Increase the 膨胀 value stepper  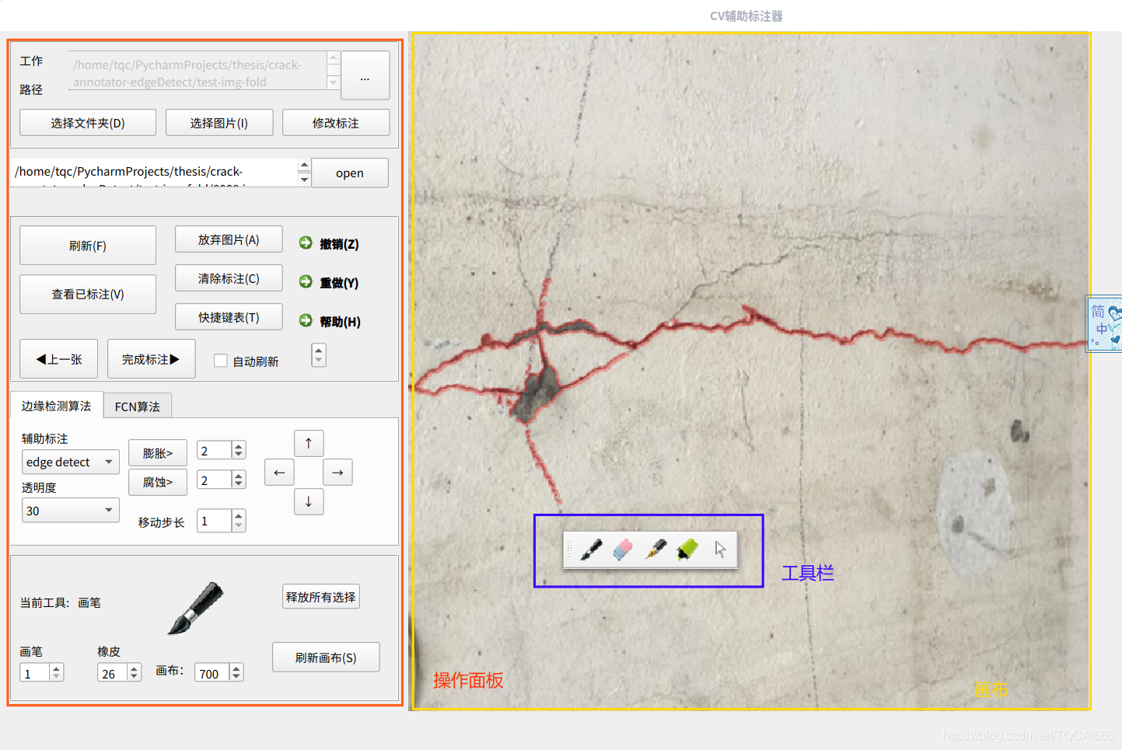239,446
